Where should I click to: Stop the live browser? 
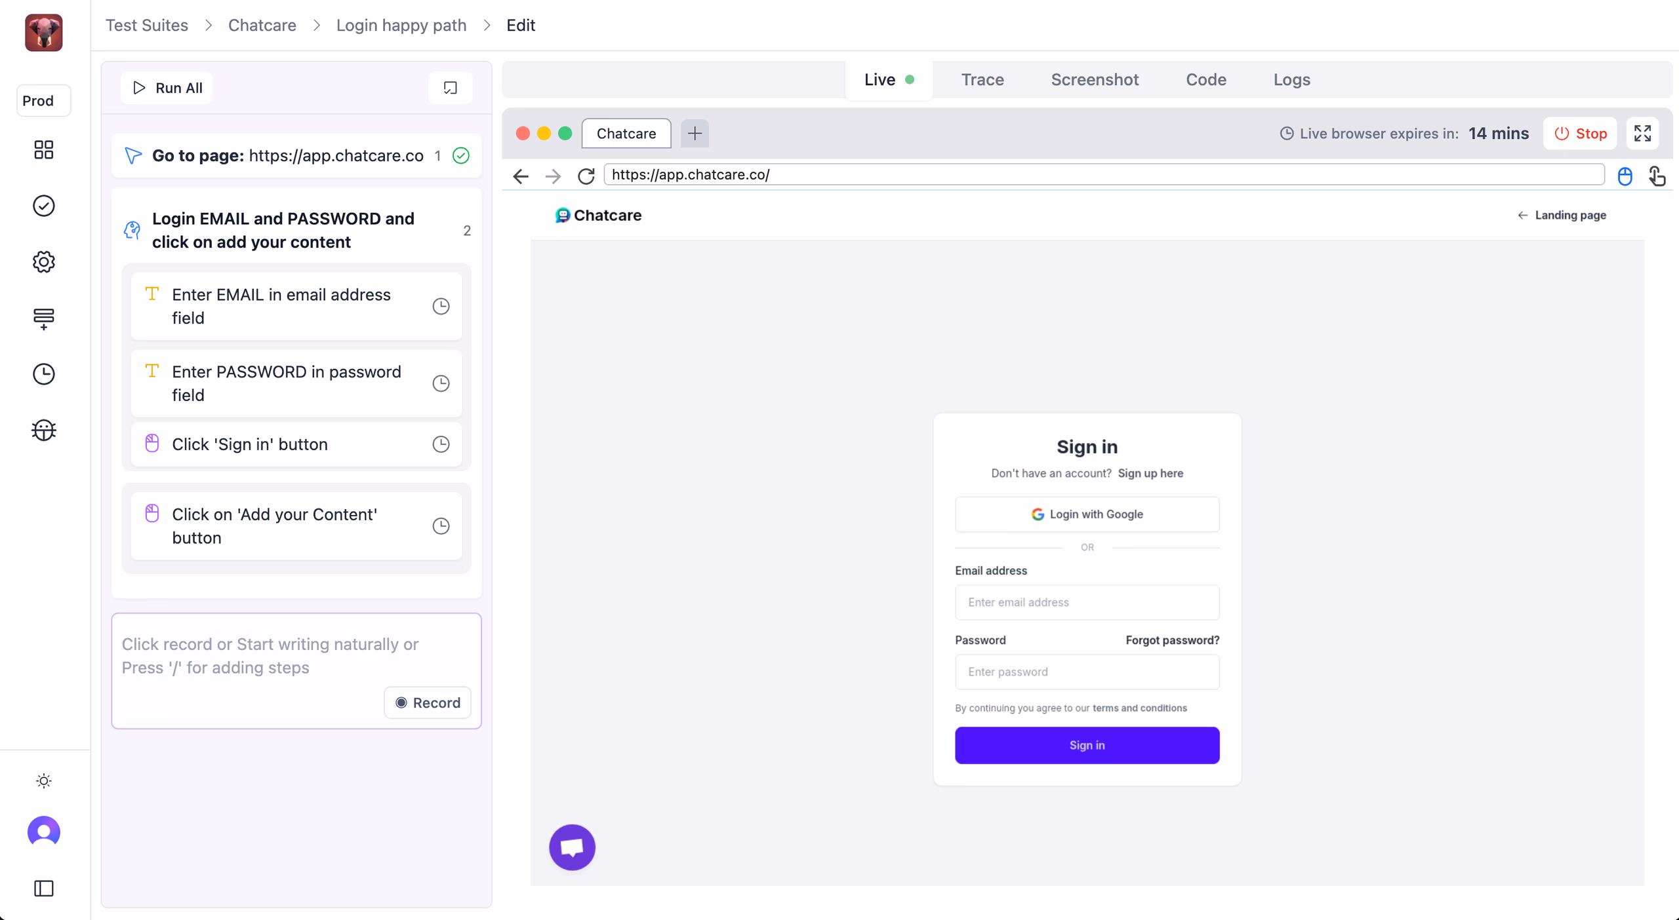pos(1581,133)
